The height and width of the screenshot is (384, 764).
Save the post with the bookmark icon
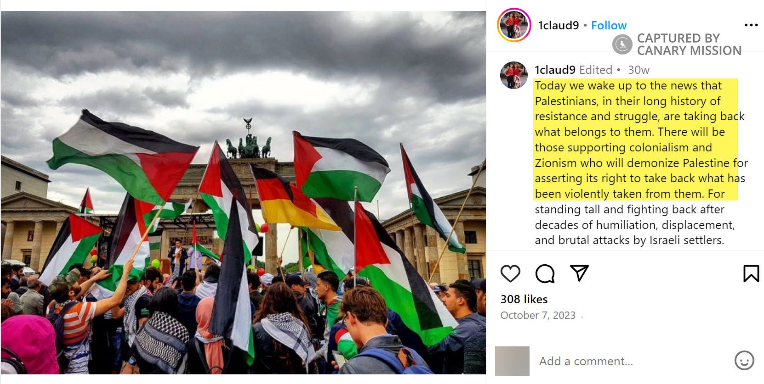(751, 273)
